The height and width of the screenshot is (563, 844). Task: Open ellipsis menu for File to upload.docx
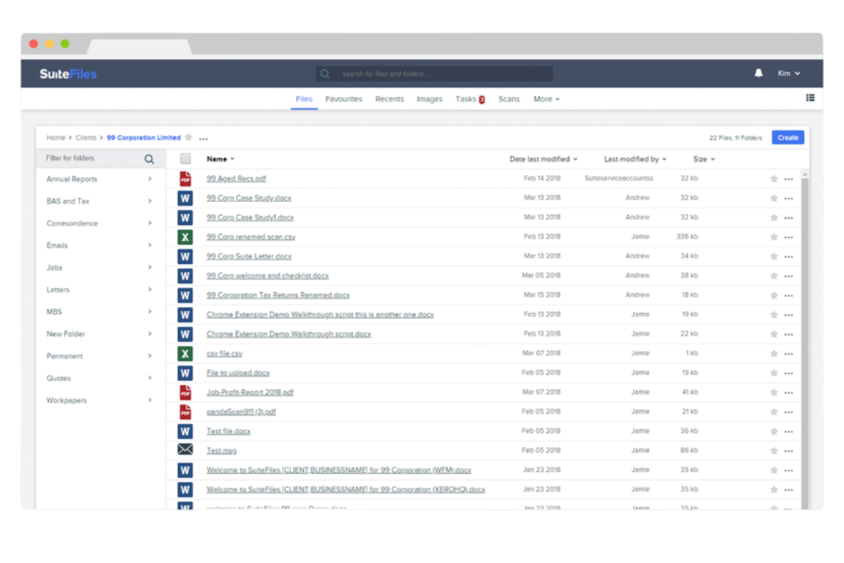pyautogui.click(x=789, y=374)
